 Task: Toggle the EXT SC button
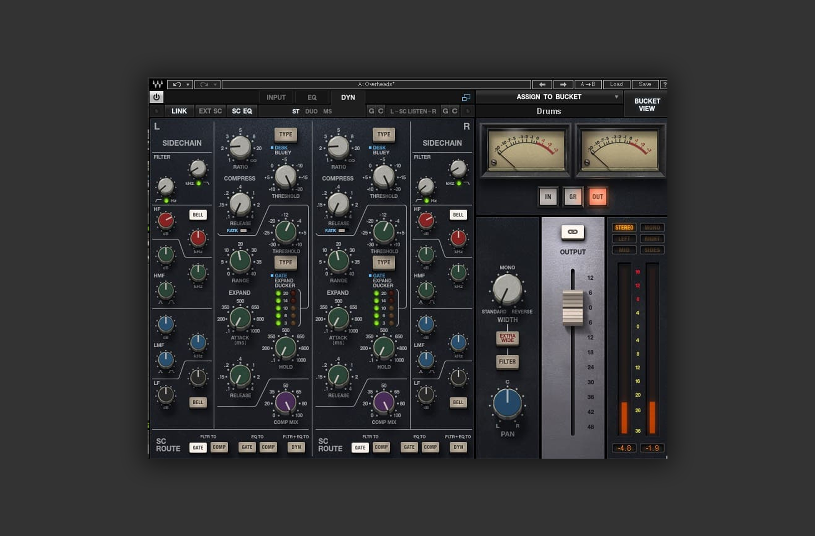pyautogui.click(x=210, y=111)
